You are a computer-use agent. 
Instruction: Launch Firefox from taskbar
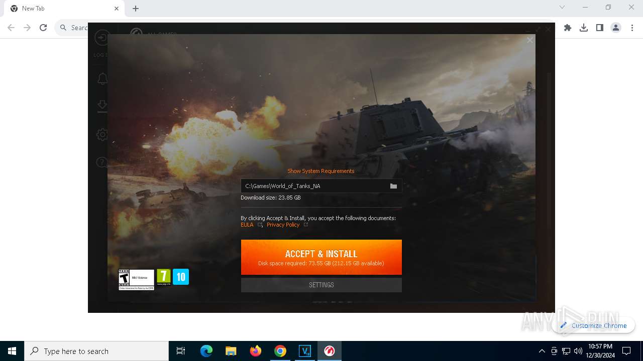pyautogui.click(x=256, y=351)
